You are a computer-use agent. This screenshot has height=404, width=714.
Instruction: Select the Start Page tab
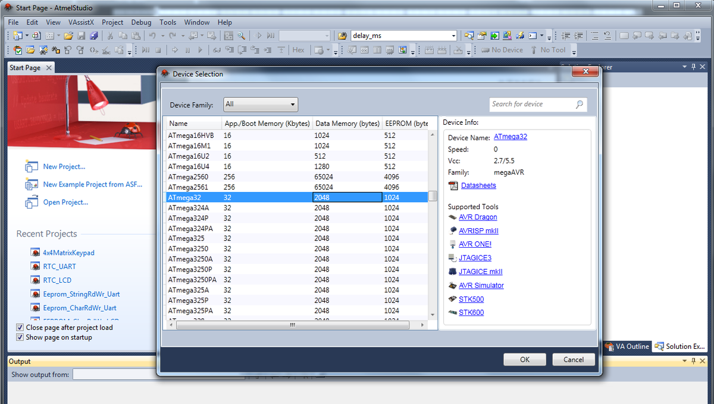click(x=25, y=68)
